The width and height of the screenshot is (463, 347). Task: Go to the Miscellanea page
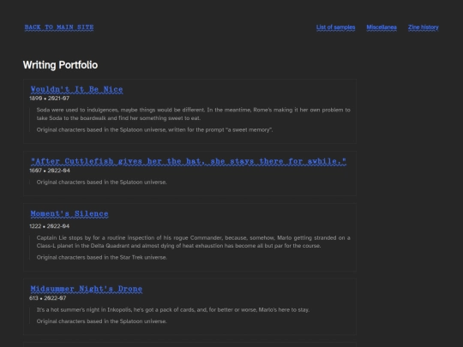tap(382, 27)
